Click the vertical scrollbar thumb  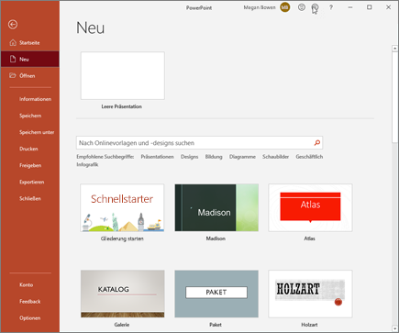[394, 97]
